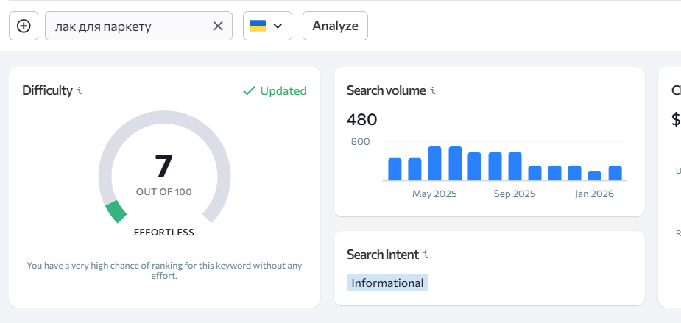Click the Search volume info icon

433,91
